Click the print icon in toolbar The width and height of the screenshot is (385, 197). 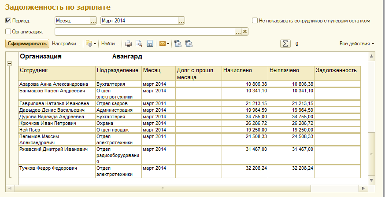coord(129,44)
